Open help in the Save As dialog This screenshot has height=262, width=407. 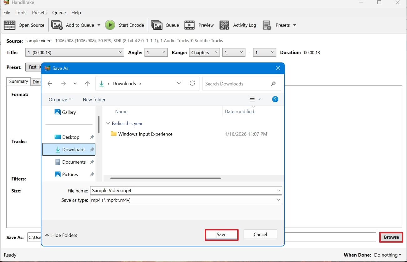click(275, 99)
